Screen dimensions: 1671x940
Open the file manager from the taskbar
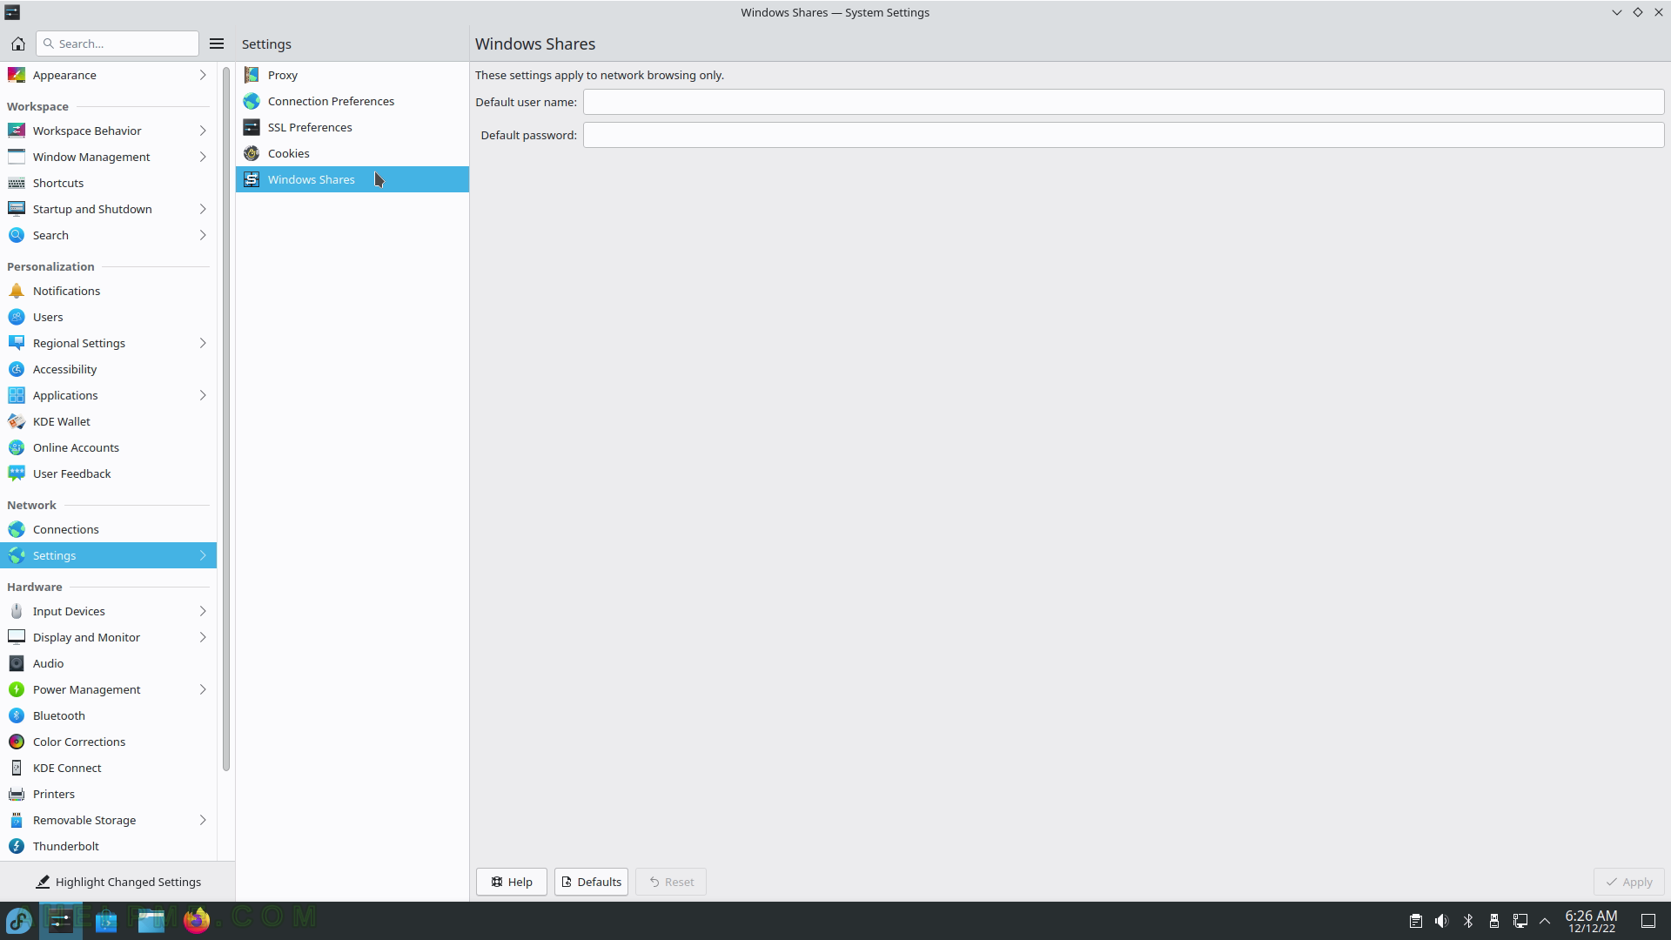(151, 920)
